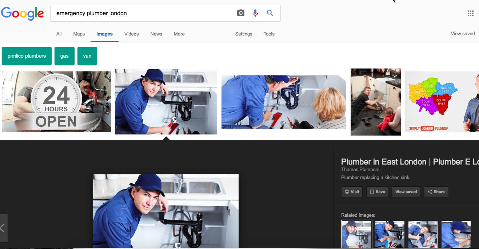
Task: Click the Google logo
Action: click(23, 14)
